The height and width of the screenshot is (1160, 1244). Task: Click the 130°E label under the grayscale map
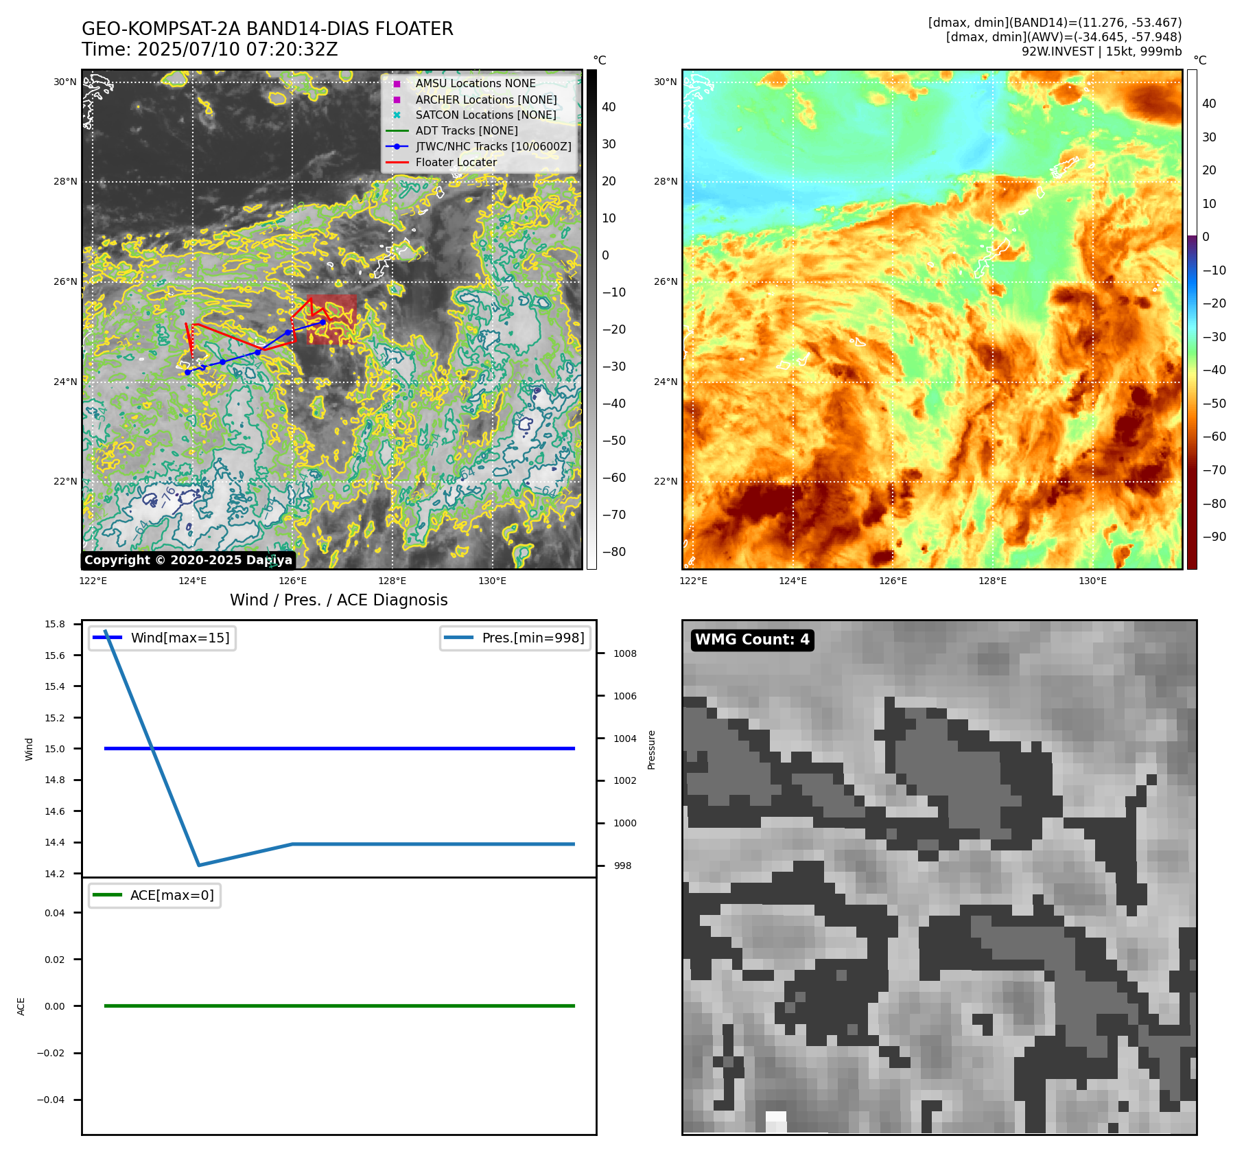tap(493, 581)
